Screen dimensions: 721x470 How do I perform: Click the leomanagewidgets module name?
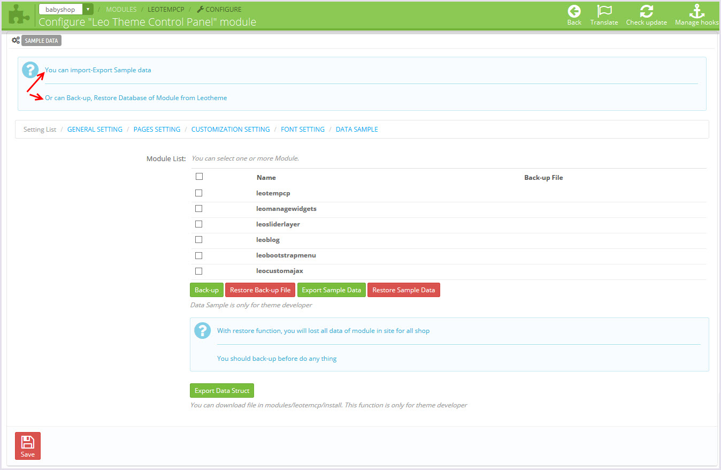[x=287, y=208]
